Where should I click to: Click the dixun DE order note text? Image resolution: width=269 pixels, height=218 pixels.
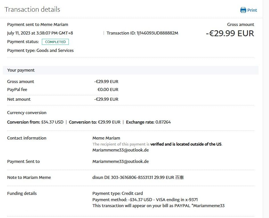pos(138,177)
